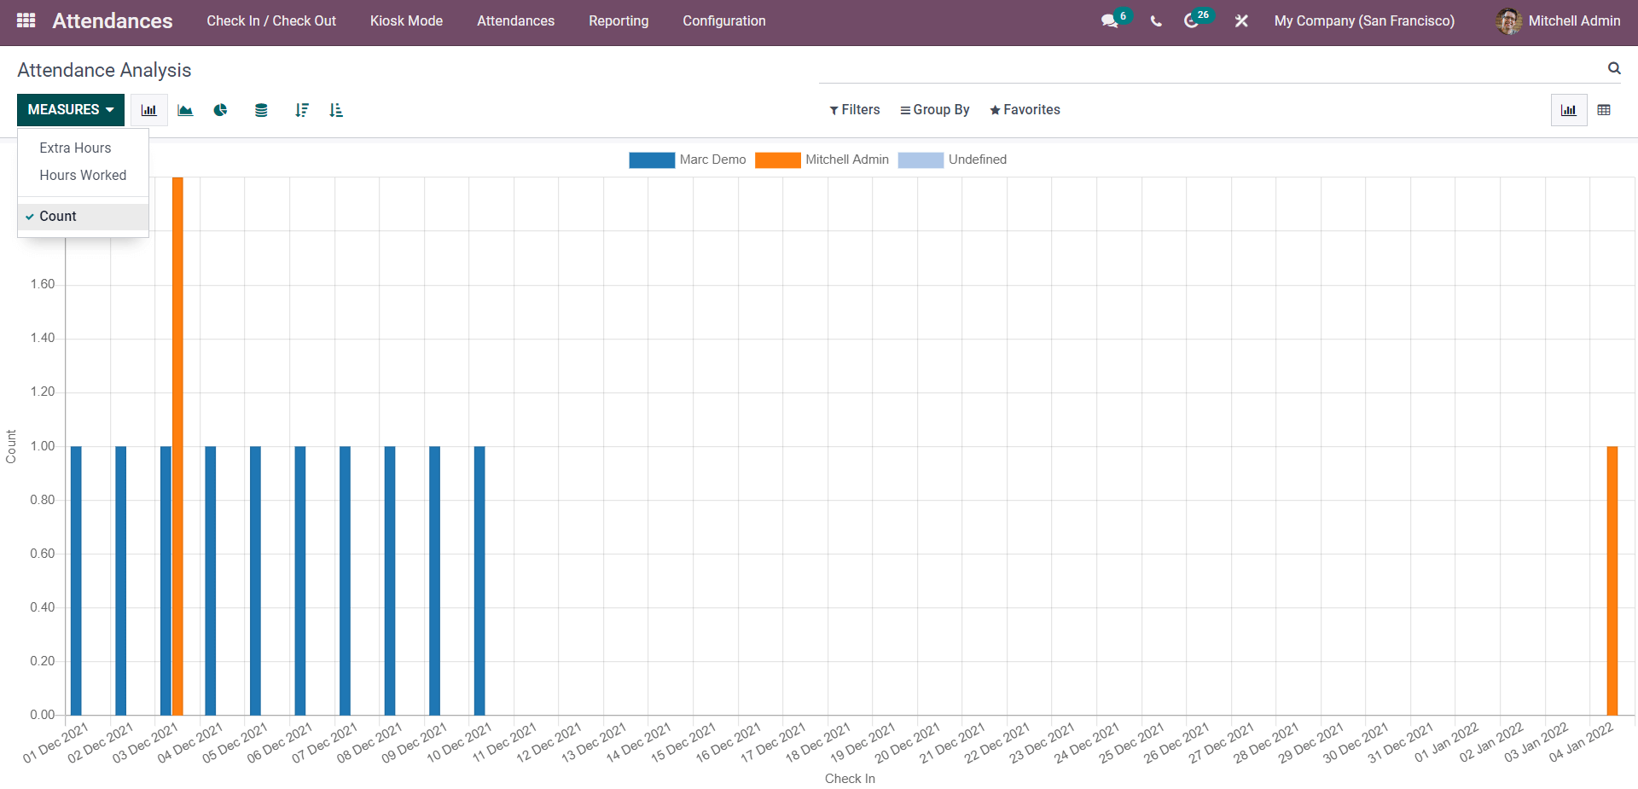
Task: Click Kiosk Mode link
Action: click(x=406, y=21)
